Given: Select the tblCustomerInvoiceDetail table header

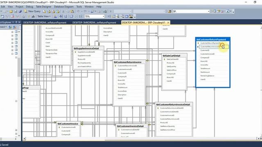Looking at the screenshot, I should [132, 126].
